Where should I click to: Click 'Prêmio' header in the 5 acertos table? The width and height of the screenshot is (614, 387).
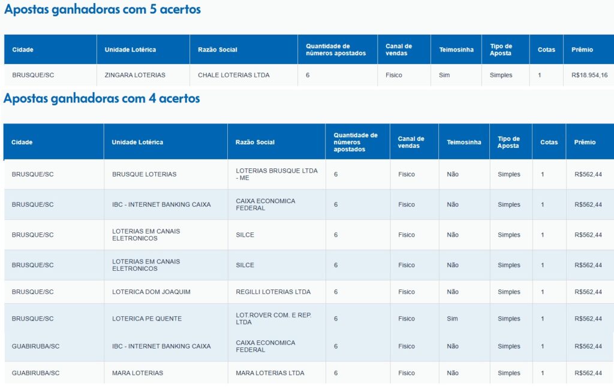[x=582, y=50]
